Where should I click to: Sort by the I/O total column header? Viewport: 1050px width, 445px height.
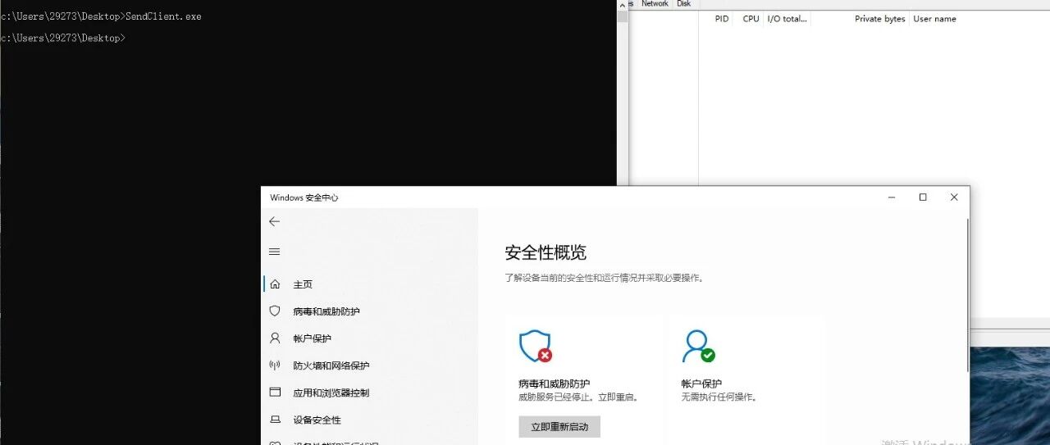[x=787, y=19]
